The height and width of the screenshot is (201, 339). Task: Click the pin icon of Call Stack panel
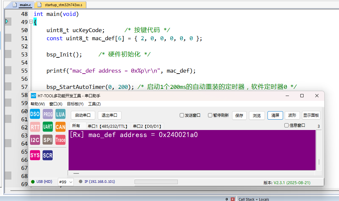(x=227, y=199)
